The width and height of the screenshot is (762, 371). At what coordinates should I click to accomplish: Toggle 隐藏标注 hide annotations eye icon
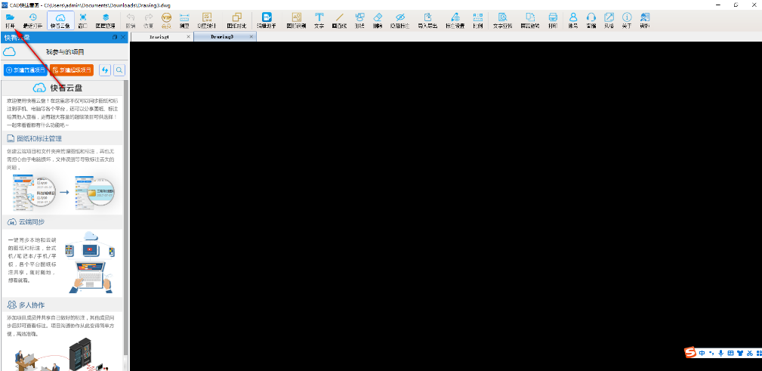[x=400, y=20]
